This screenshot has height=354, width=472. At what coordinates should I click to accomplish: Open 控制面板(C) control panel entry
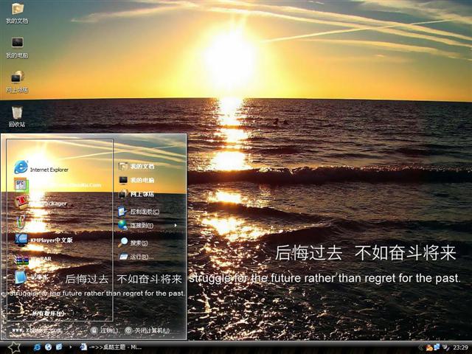[139, 212]
